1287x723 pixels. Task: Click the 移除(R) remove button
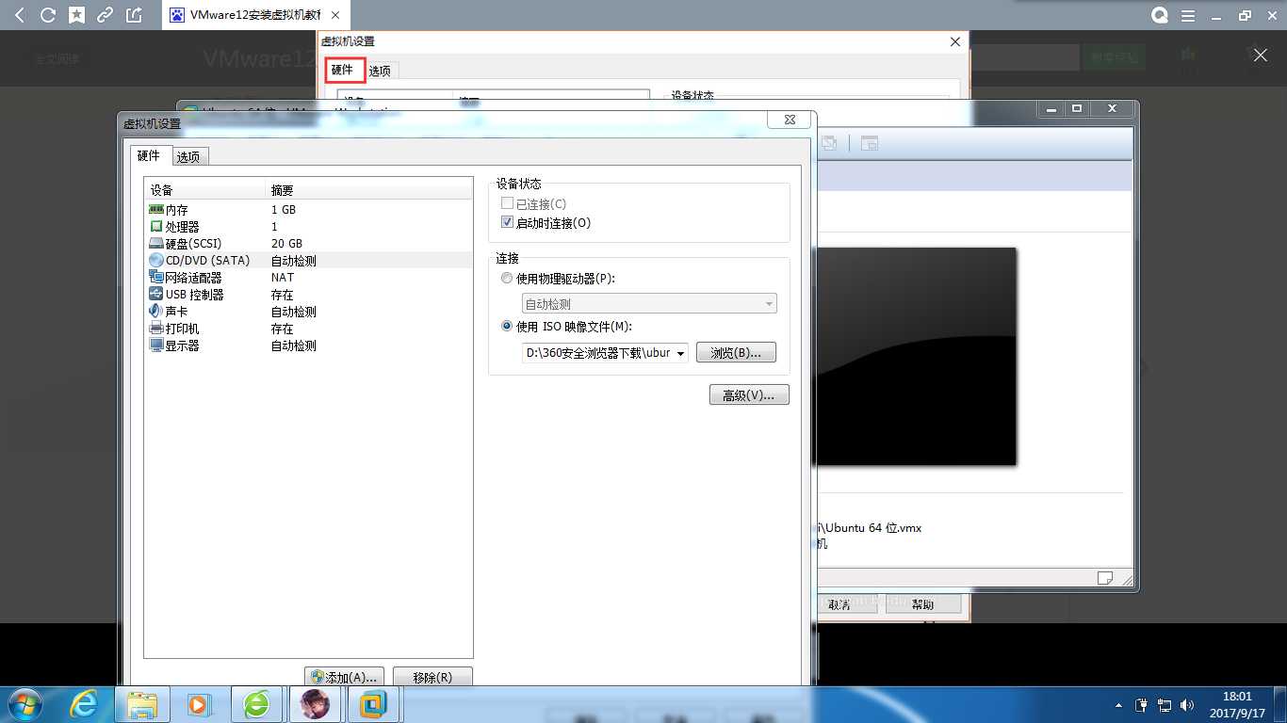tap(432, 677)
